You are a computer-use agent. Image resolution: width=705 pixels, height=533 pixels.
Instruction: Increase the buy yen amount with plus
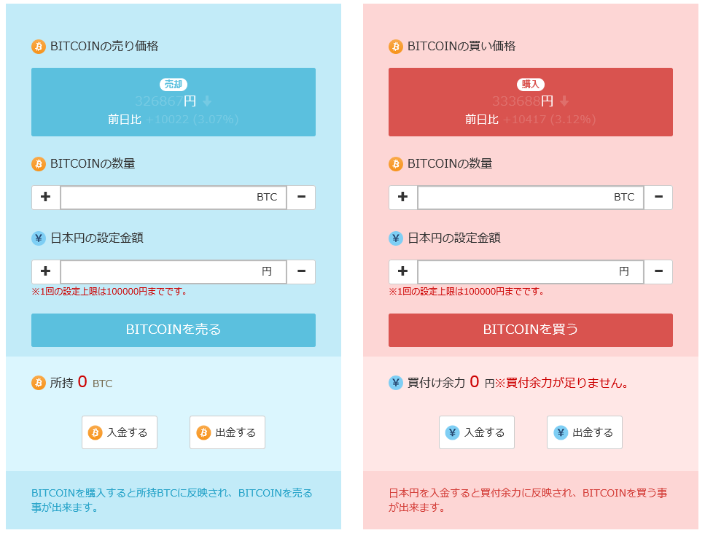[x=402, y=272]
